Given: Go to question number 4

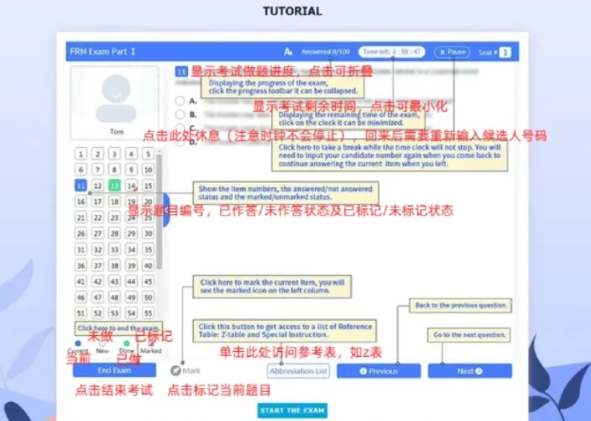Looking at the screenshot, I should click(131, 154).
